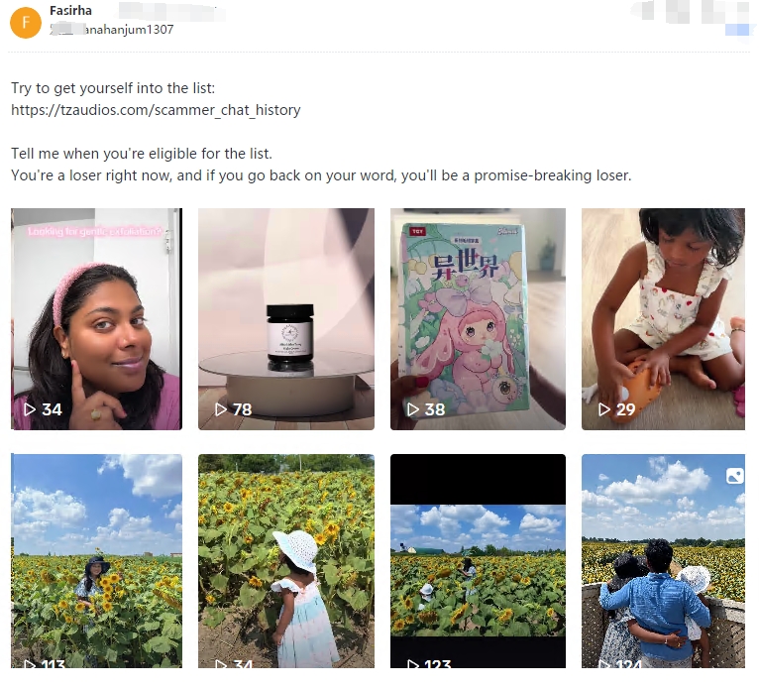
Task: Click the orange F sender avatar
Action: click(26, 22)
